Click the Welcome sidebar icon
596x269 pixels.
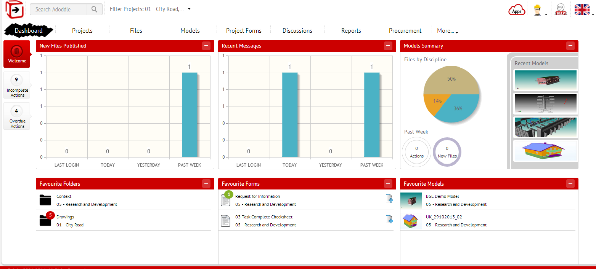(x=17, y=54)
